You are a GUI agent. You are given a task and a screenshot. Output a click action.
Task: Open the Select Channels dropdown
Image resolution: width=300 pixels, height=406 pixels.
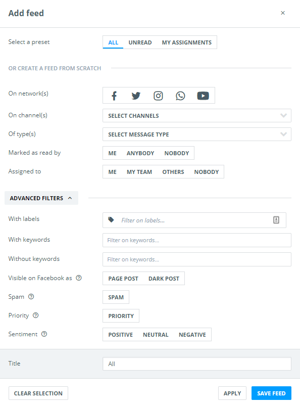pyautogui.click(x=197, y=116)
